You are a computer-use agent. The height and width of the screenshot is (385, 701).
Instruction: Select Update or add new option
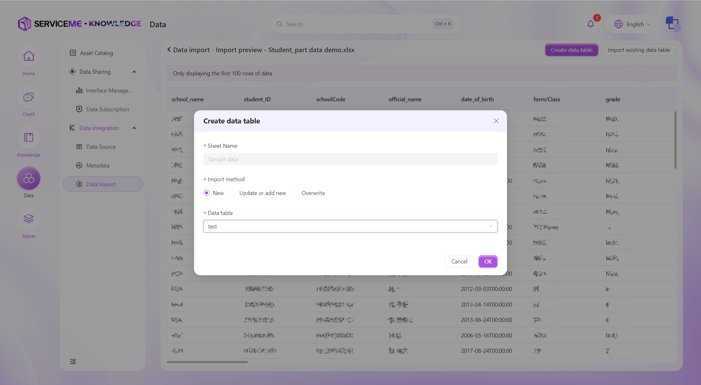click(233, 193)
